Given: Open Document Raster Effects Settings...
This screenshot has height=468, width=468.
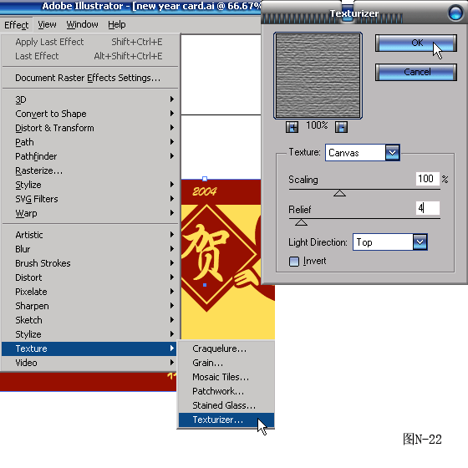Looking at the screenshot, I should click(88, 78).
